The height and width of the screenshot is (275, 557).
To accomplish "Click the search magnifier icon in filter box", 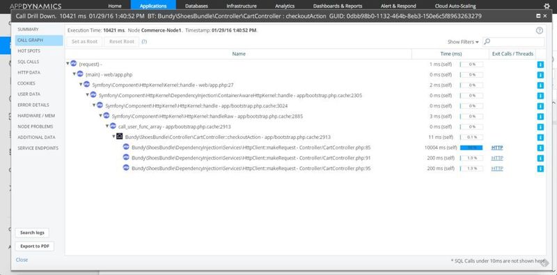I will tap(487, 42).
